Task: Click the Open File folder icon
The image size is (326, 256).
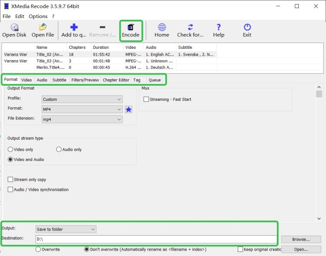Action: pyautogui.click(x=43, y=27)
